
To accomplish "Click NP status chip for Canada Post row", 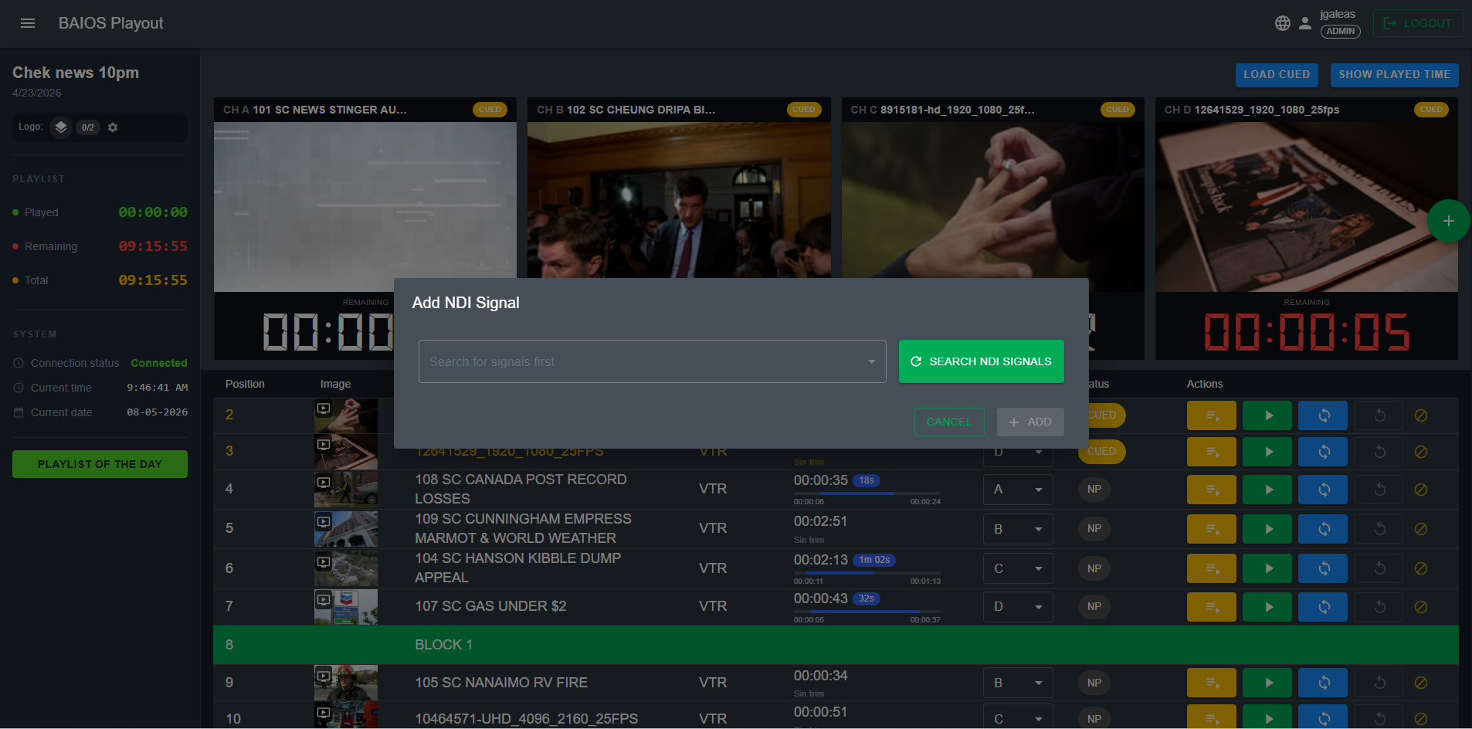I will click(1094, 490).
